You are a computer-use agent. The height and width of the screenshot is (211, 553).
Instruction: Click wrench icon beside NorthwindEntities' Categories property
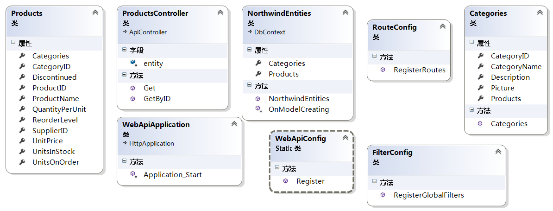258,63
